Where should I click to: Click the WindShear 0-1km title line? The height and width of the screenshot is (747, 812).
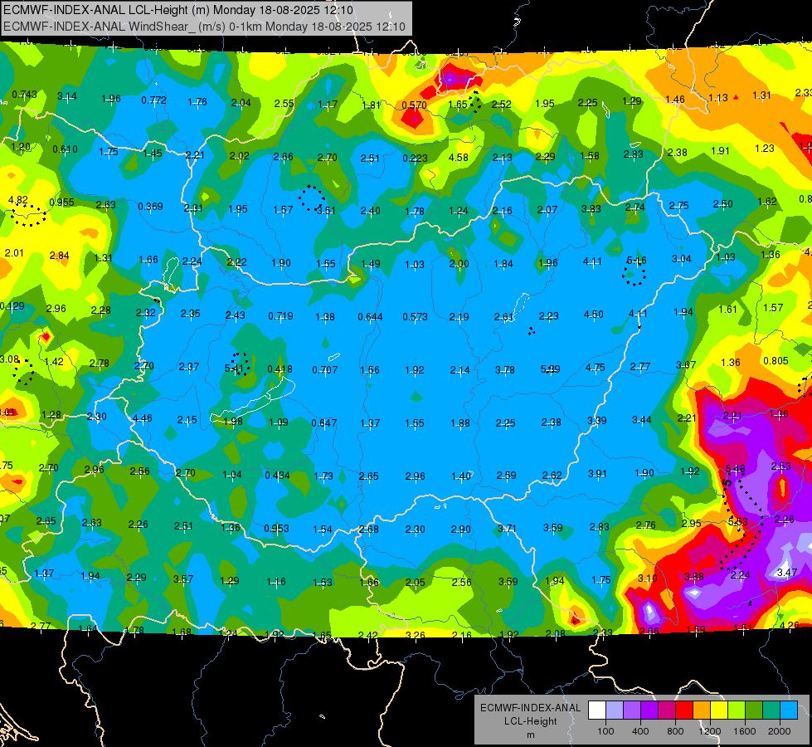pos(204,27)
